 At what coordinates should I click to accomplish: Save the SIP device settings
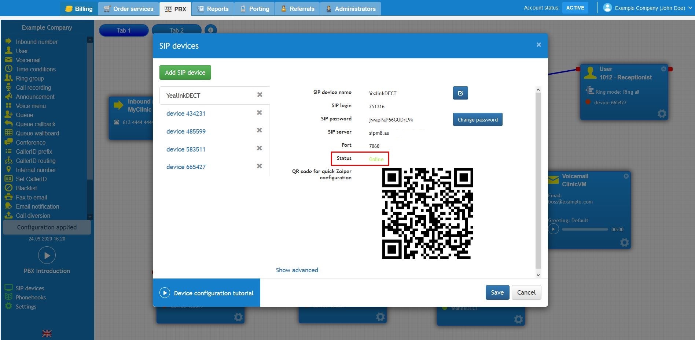497,292
